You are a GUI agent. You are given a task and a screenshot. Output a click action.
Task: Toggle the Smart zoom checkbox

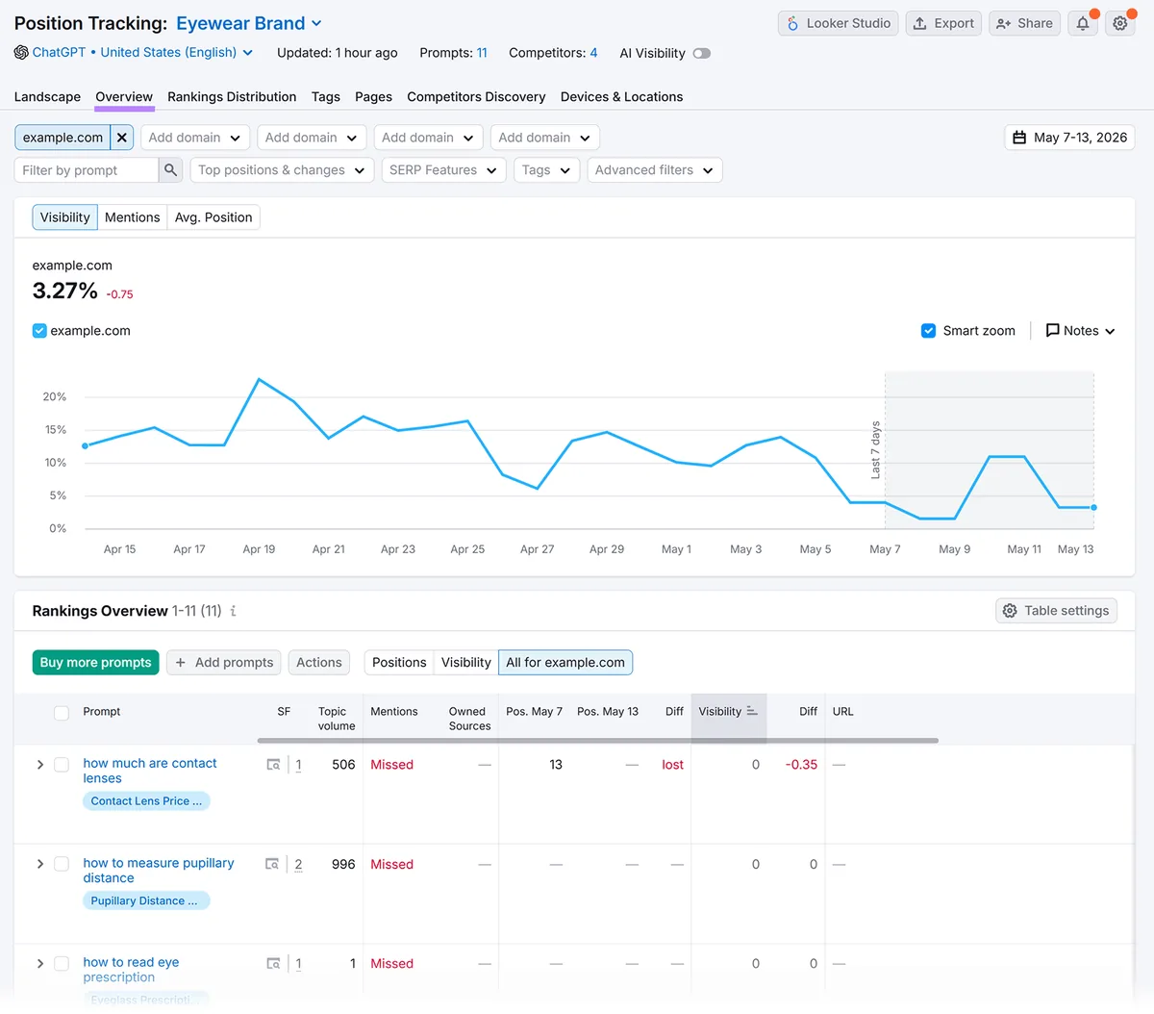tap(928, 330)
